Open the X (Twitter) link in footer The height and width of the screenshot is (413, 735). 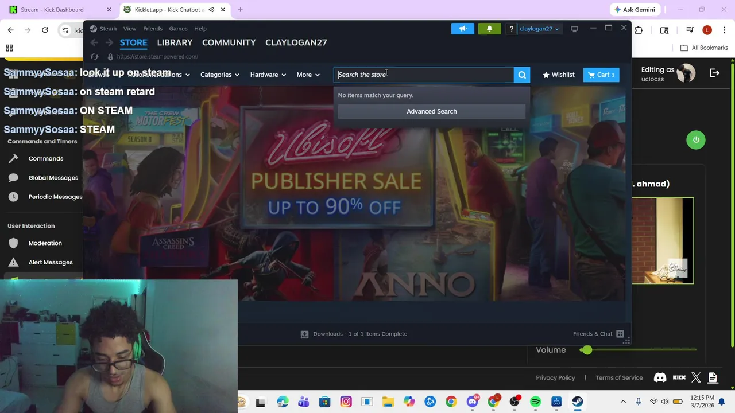pos(696,377)
